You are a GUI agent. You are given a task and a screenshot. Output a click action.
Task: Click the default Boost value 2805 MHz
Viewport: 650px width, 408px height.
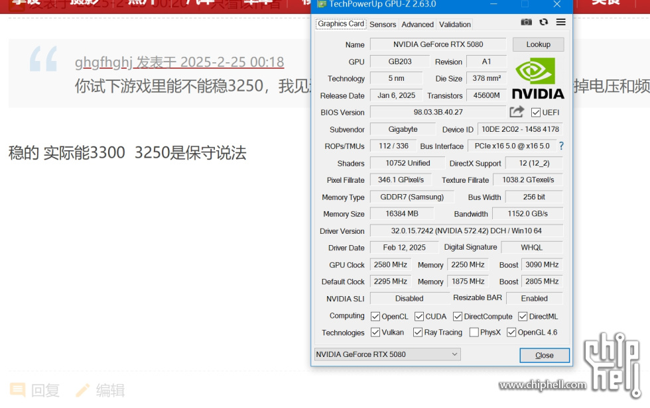542,281
